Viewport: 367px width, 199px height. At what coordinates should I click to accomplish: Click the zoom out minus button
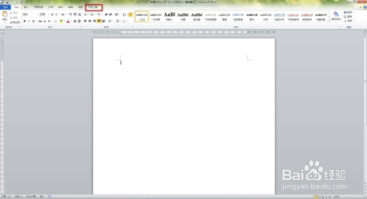click(x=343, y=197)
